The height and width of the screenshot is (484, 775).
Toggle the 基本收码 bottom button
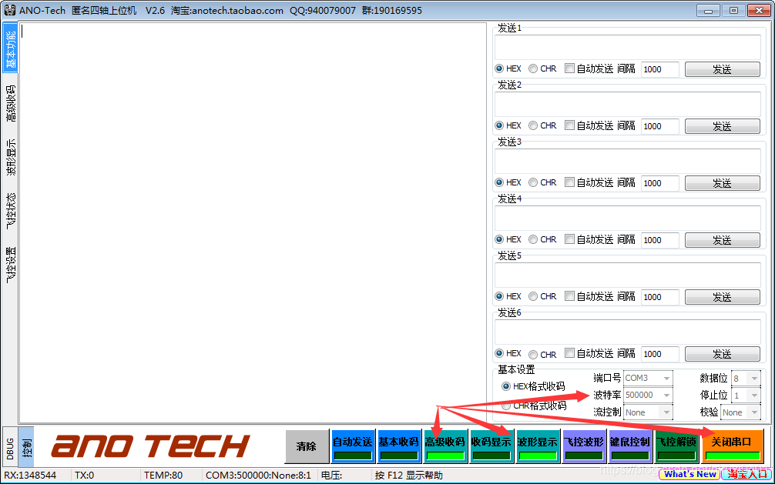point(399,446)
